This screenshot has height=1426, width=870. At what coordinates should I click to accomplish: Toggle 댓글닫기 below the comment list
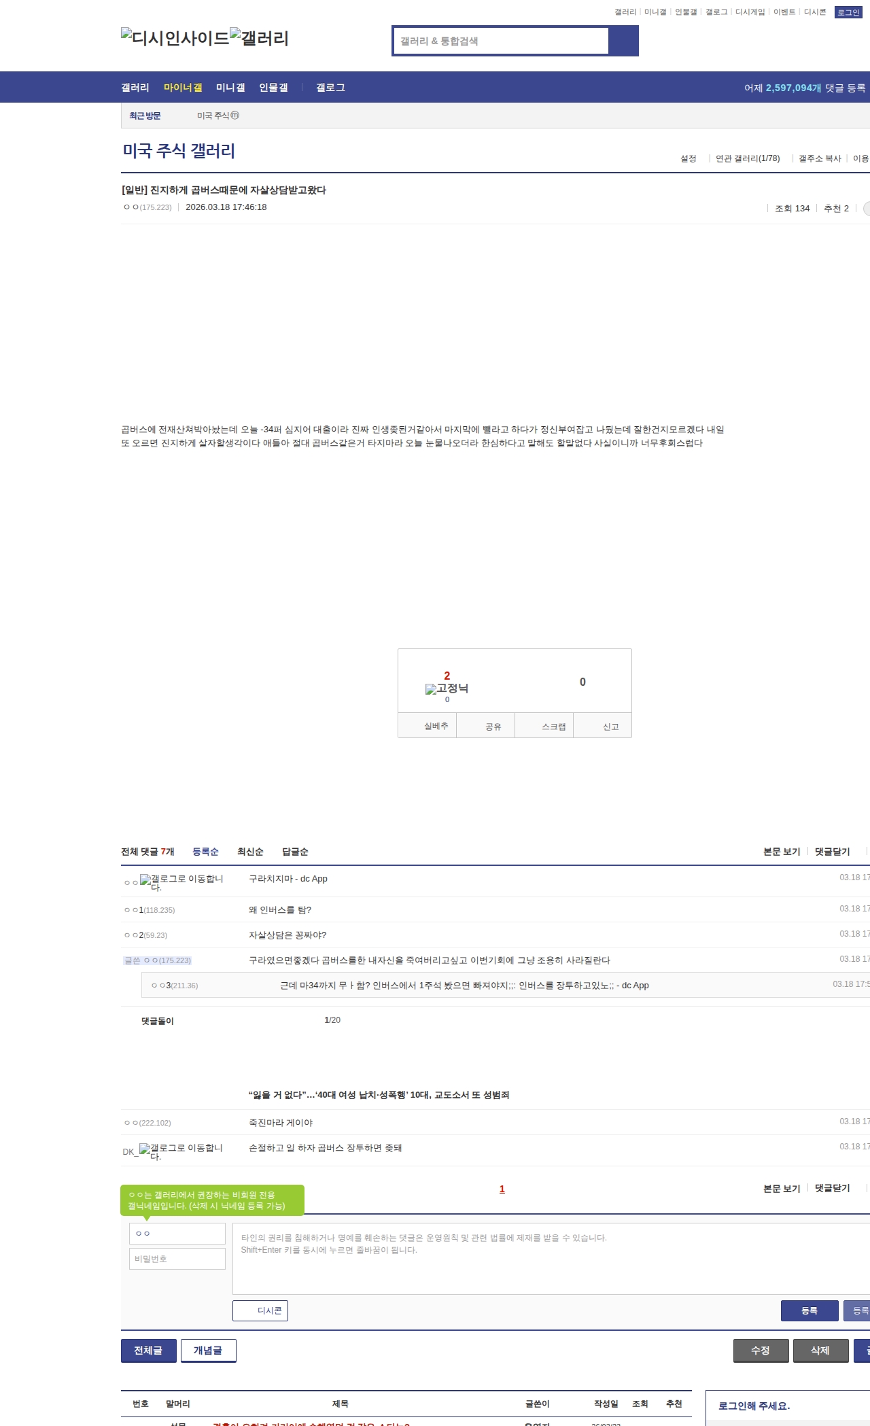coord(832,1188)
